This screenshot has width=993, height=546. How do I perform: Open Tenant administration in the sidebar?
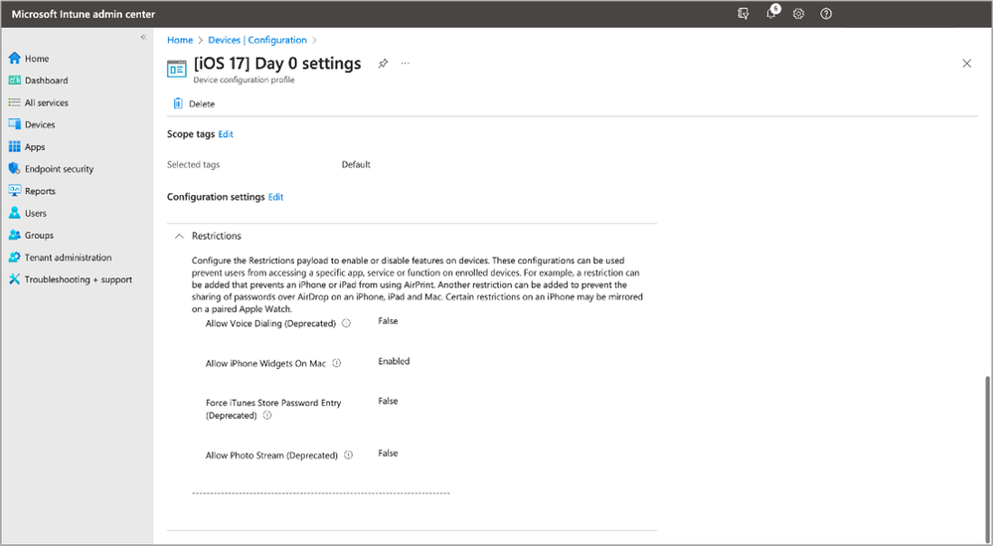(60, 258)
